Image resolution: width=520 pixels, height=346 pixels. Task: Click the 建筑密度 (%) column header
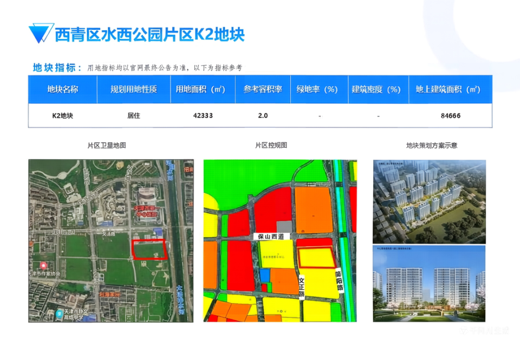[x=379, y=89]
